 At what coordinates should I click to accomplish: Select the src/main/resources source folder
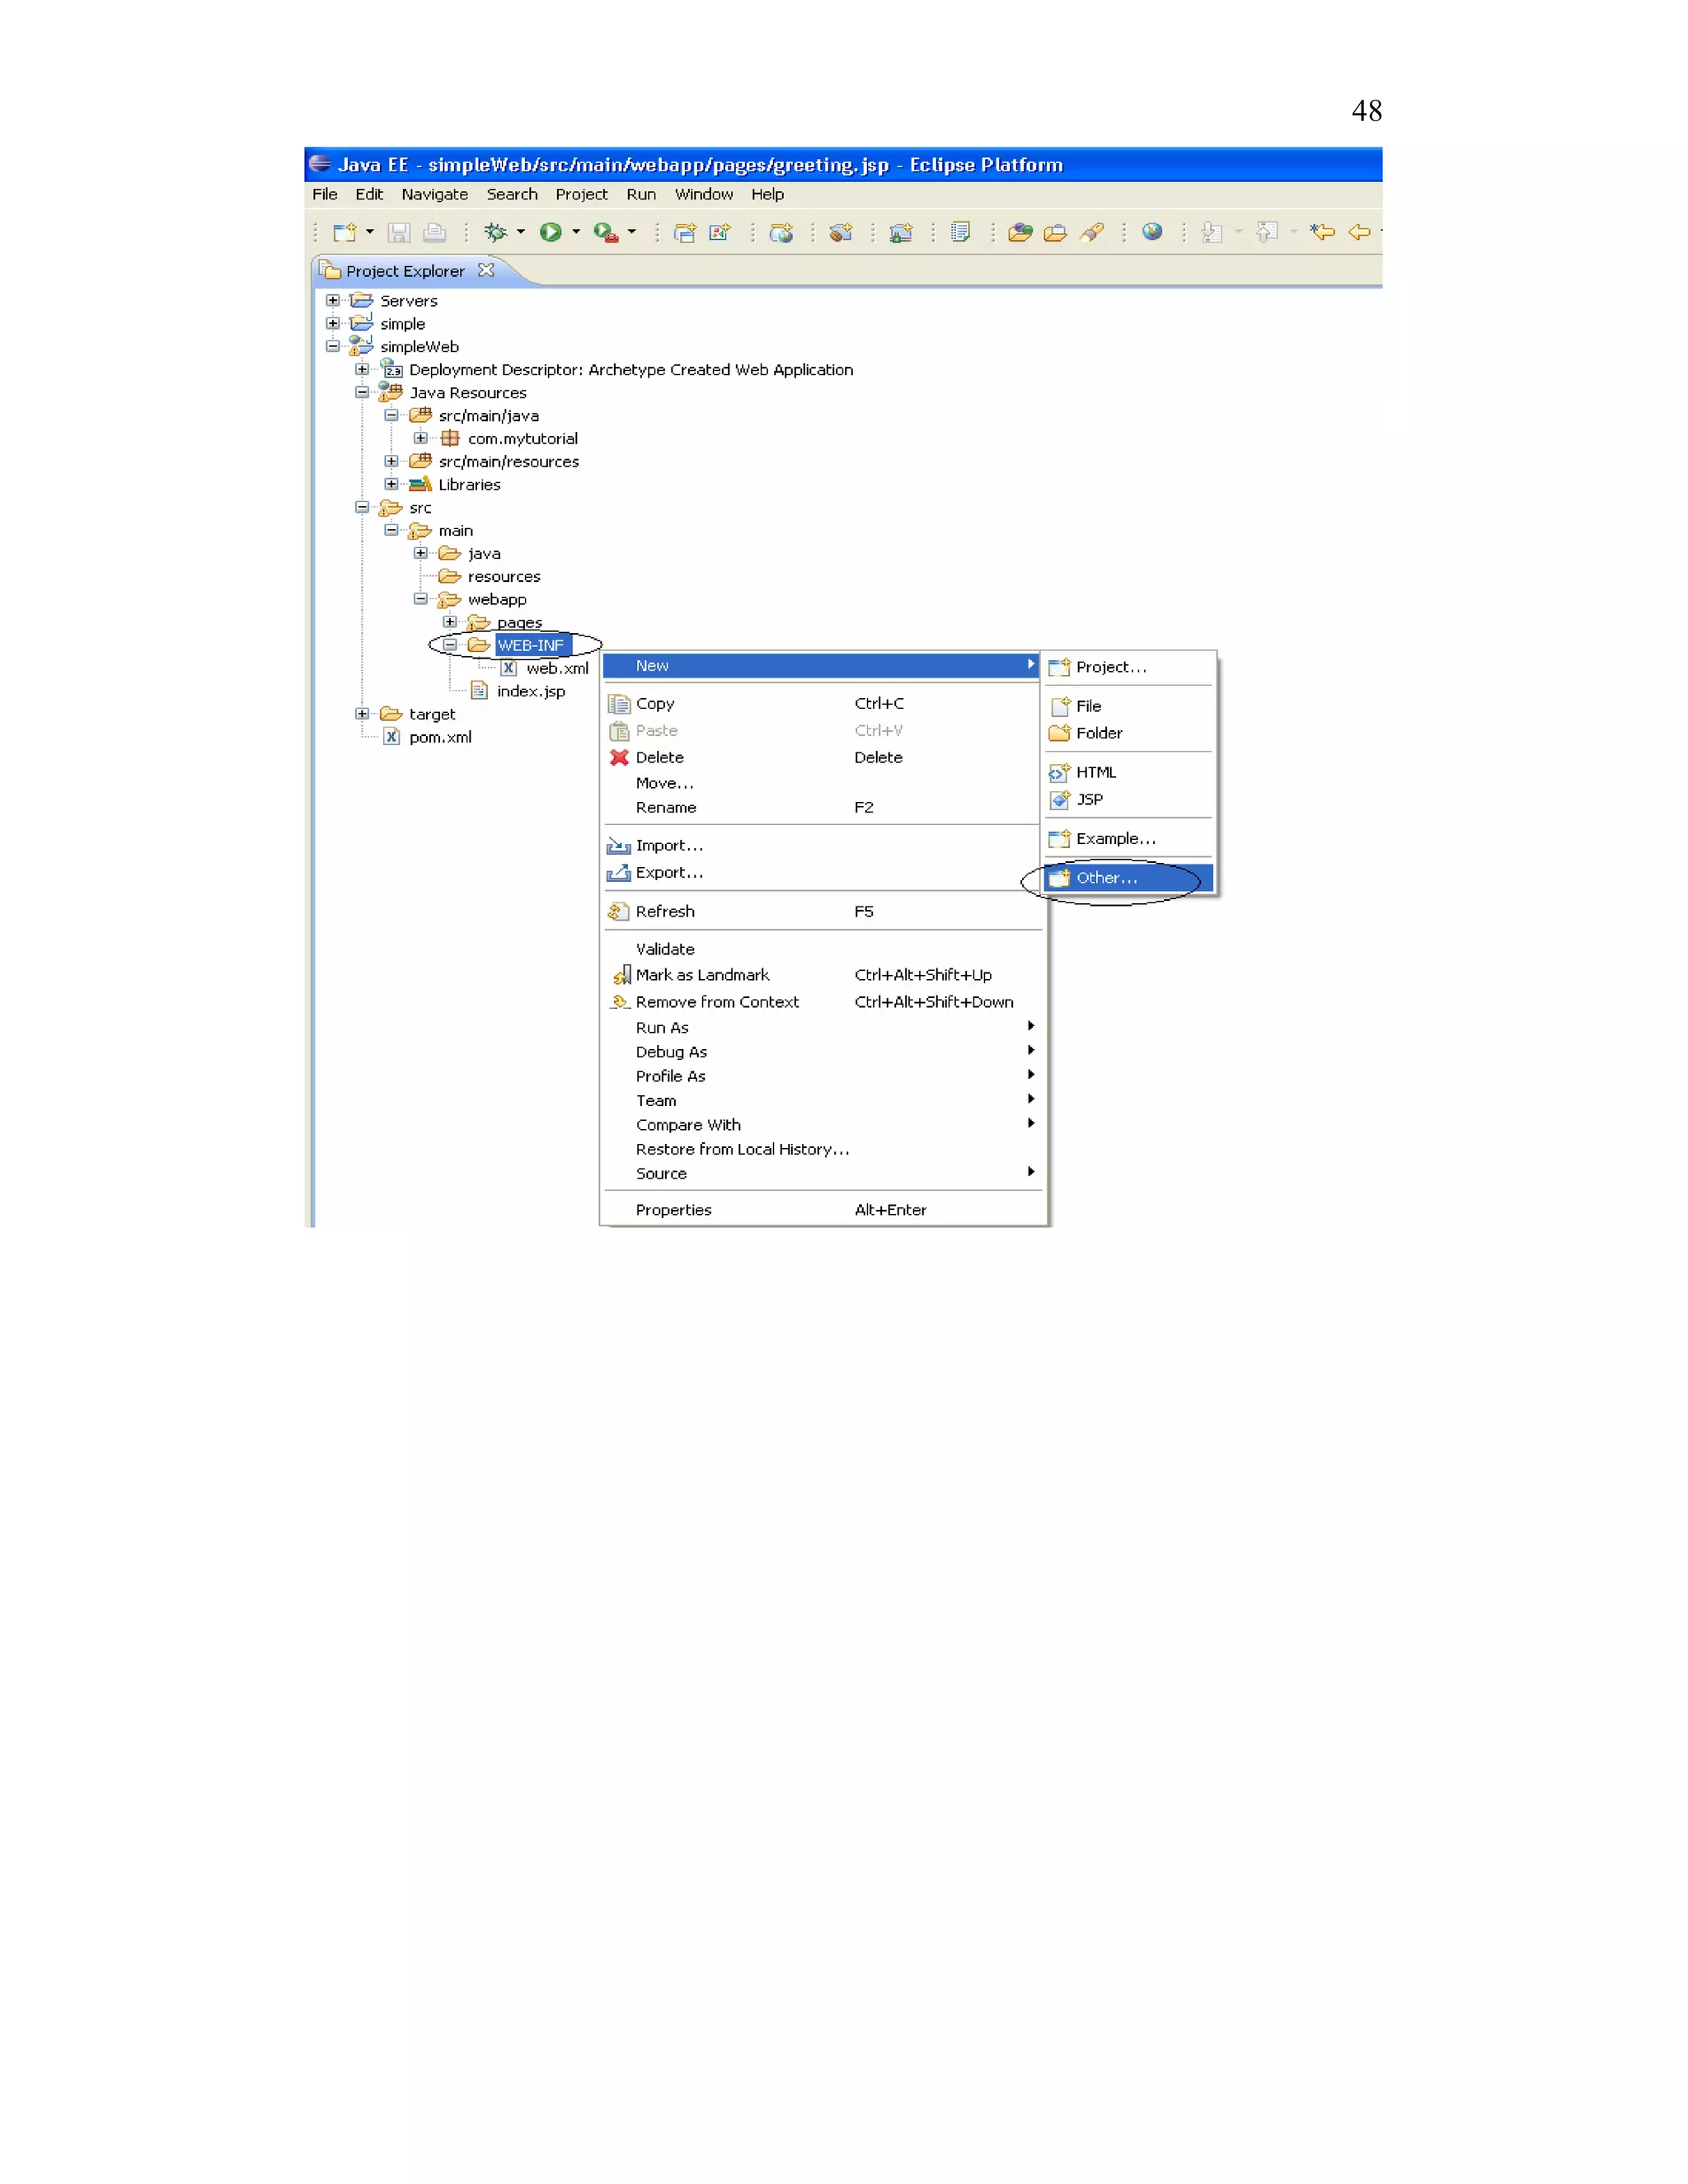point(508,461)
